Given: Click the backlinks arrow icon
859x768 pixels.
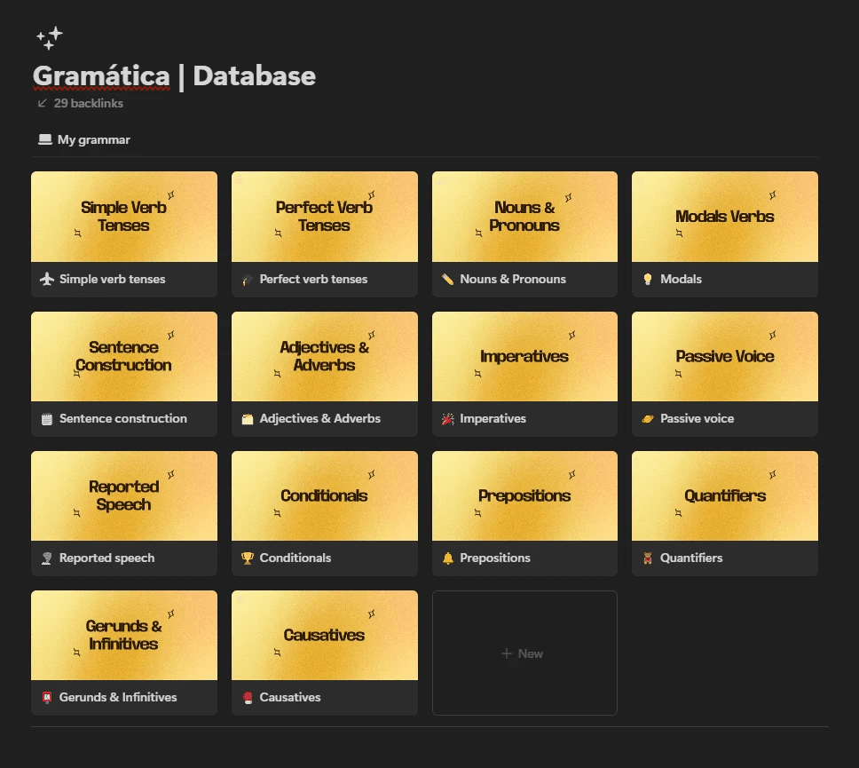Looking at the screenshot, I should 43,103.
